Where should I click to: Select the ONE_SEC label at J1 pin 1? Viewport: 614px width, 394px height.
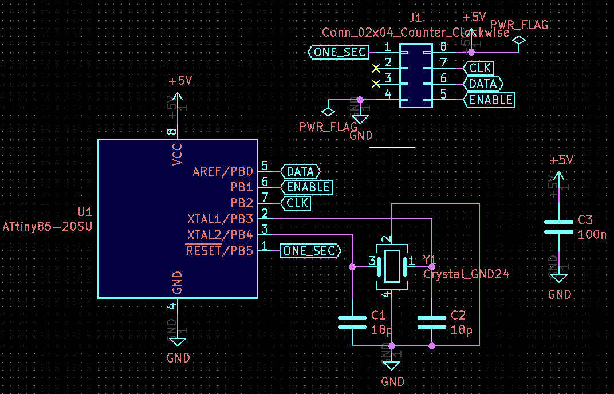point(338,52)
